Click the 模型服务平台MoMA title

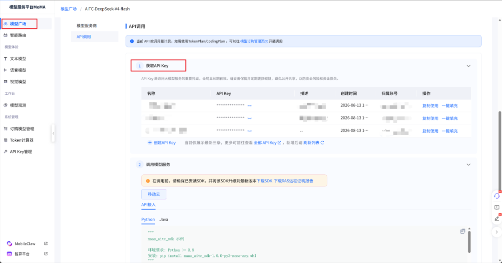(x=27, y=7)
